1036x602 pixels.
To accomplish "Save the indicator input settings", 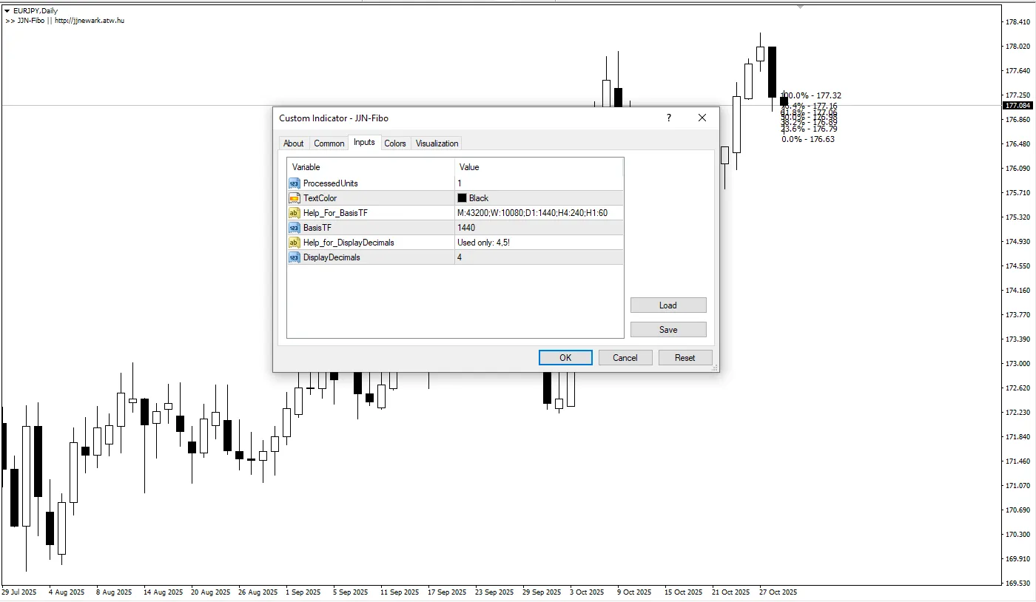I will [668, 330].
